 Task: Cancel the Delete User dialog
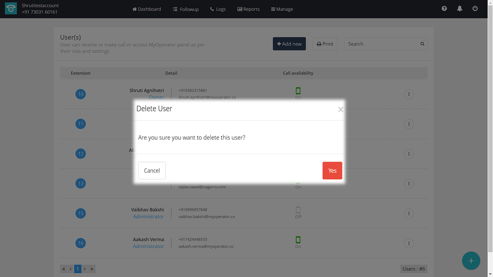(152, 170)
